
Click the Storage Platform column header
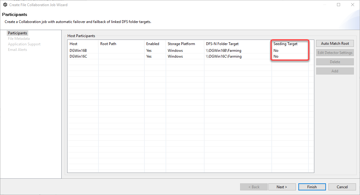click(x=175, y=44)
